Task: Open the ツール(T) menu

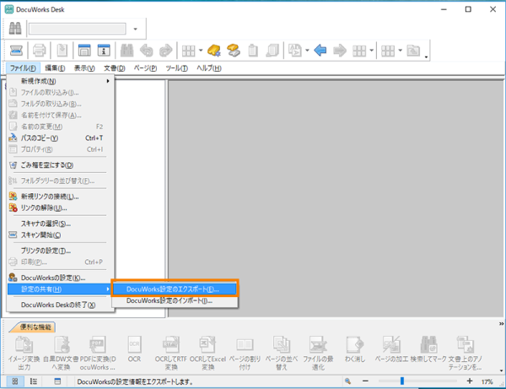Action: 176,68
